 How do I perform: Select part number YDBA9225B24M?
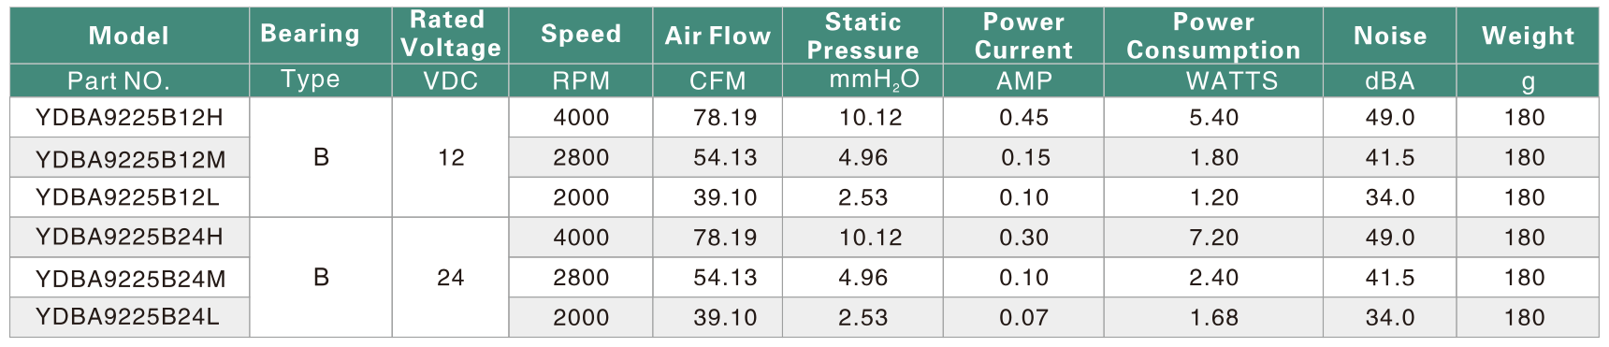click(130, 279)
